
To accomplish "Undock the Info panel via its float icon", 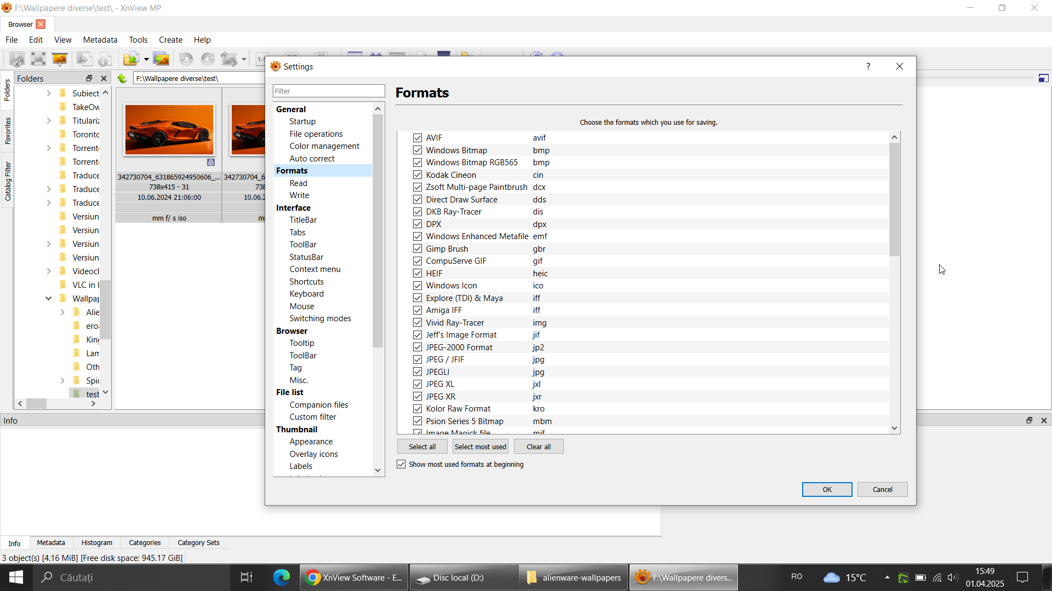I will tap(1029, 420).
